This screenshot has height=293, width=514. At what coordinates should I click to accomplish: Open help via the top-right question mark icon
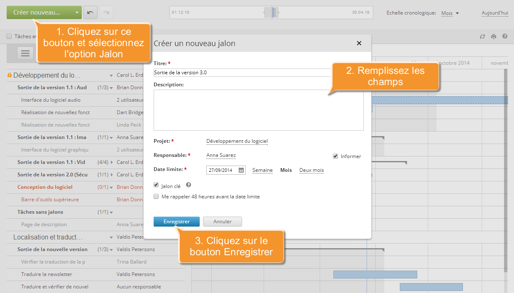click(505, 36)
